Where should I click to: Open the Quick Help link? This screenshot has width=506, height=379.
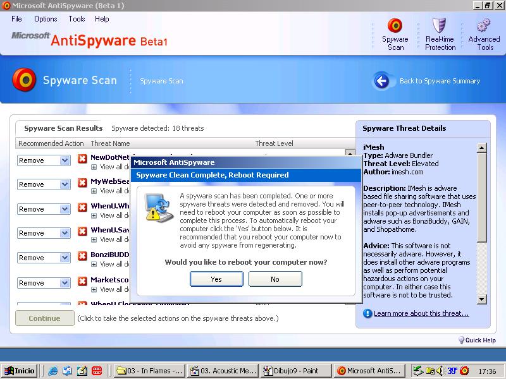481,340
